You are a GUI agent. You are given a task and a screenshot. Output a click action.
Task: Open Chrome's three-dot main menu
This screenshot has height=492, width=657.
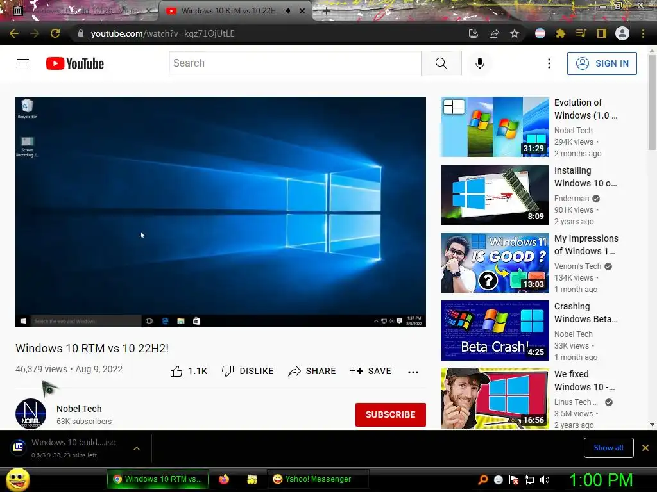pos(643,33)
